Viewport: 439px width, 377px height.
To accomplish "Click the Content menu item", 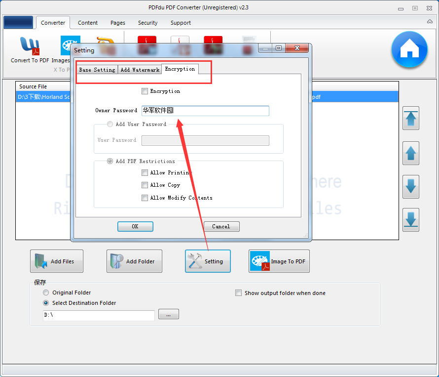I will click(x=87, y=23).
